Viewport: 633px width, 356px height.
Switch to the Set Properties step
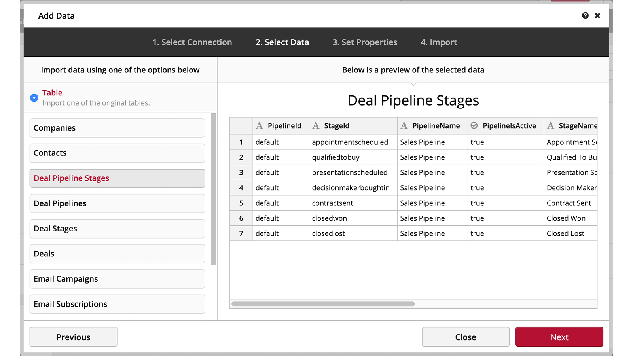pos(364,42)
